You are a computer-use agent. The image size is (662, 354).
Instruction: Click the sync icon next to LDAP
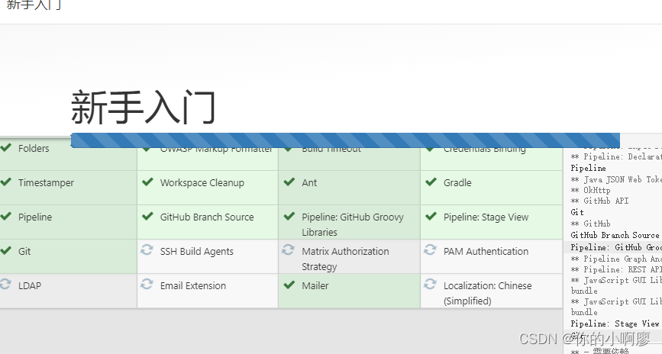pos(5,284)
